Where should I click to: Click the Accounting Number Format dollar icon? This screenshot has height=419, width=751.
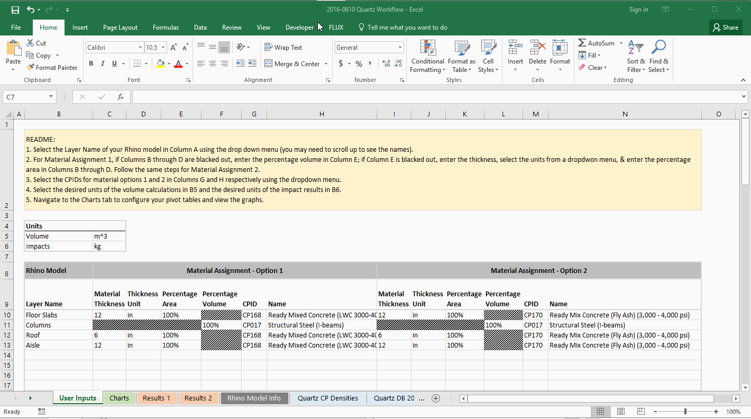click(341, 63)
